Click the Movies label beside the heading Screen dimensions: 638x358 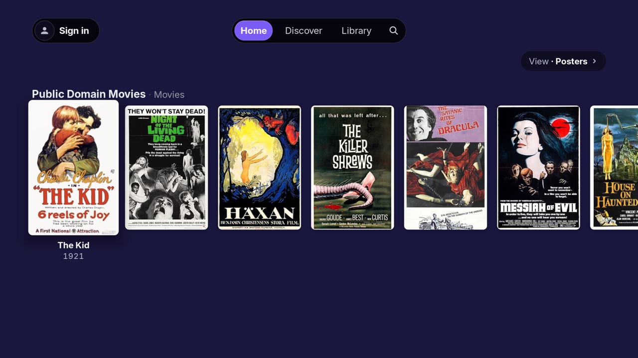coord(169,94)
